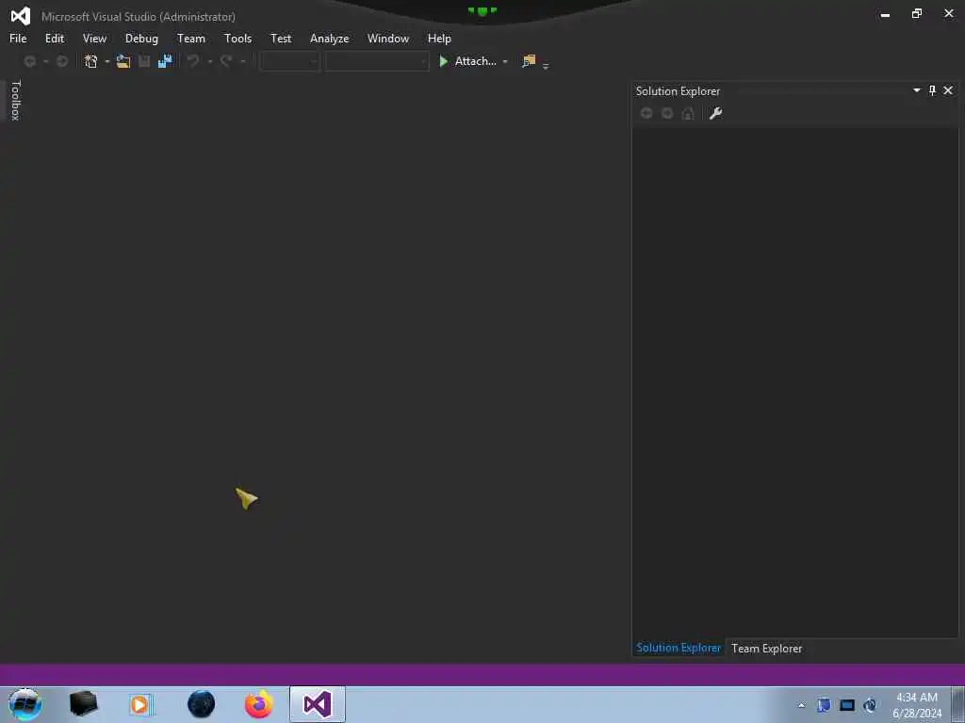Click the Attach... button text
Viewport: 965px width, 723px height.
point(475,61)
